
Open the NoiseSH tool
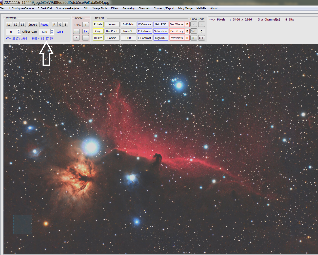click(128, 31)
